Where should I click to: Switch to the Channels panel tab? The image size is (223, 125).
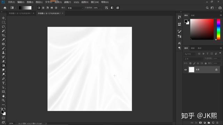point(193,48)
